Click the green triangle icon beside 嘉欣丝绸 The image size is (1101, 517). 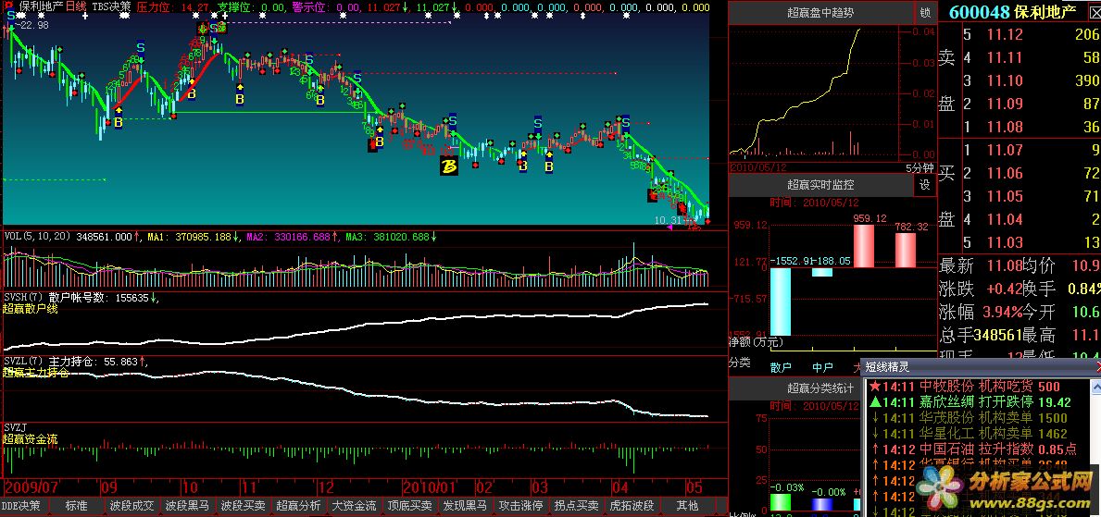[x=874, y=402]
